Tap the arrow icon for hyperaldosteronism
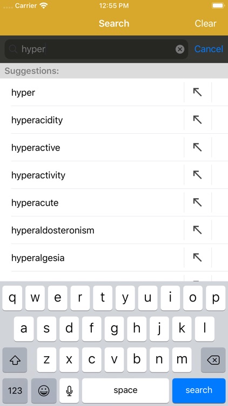This screenshot has width=228, height=406. click(198, 230)
